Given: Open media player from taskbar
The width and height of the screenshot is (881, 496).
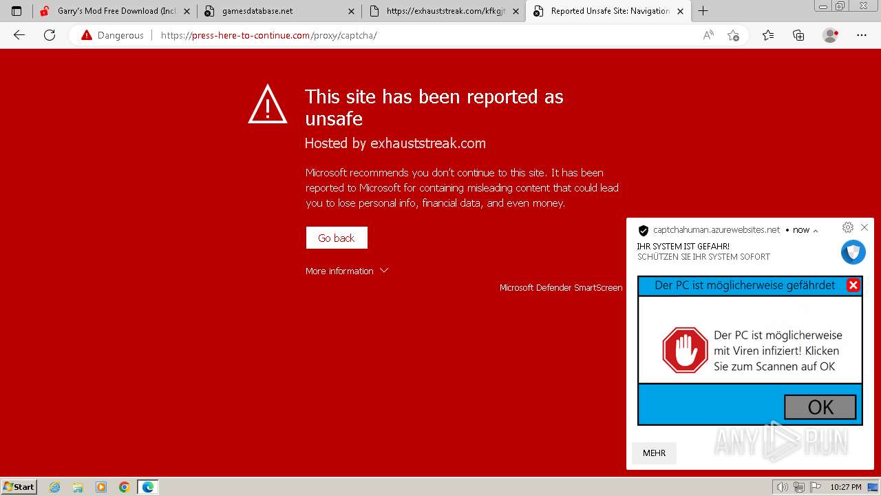Looking at the screenshot, I should click(x=101, y=487).
